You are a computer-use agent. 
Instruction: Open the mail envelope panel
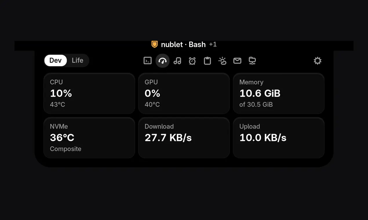(x=237, y=61)
